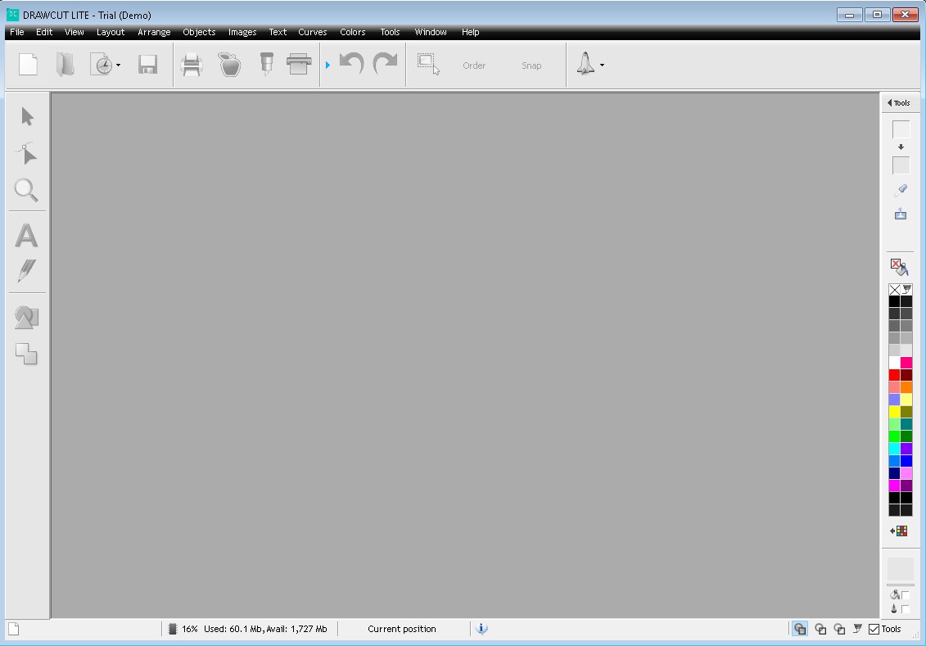Viewport: 926px width, 646px height.
Task: Open the Objects menu
Action: tap(199, 32)
